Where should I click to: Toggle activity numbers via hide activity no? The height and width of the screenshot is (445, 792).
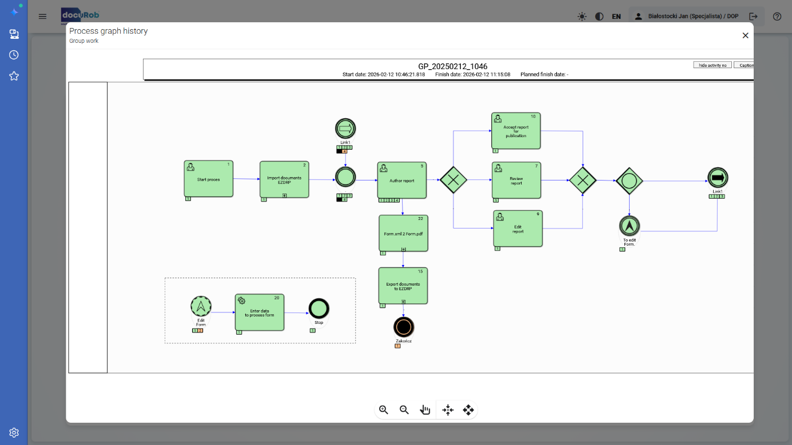[x=712, y=65]
